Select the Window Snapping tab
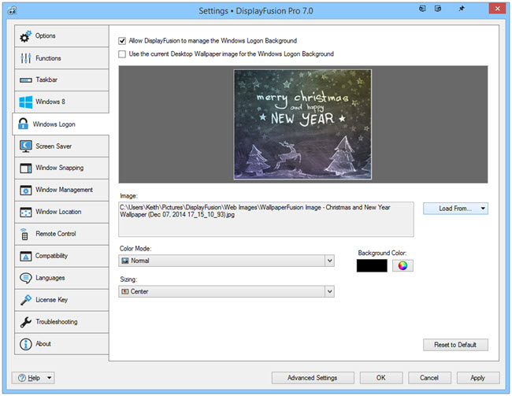The height and width of the screenshot is (396, 512). tap(61, 168)
